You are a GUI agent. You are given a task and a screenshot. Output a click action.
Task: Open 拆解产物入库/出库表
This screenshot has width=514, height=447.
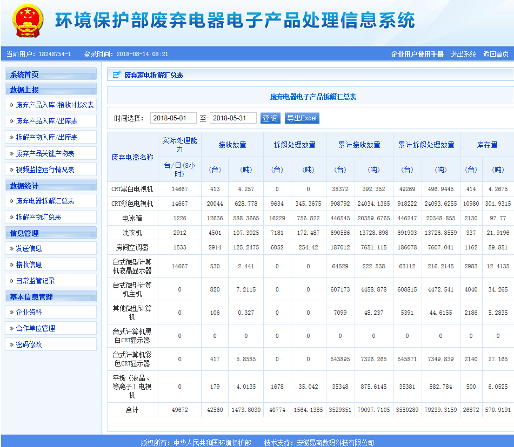click(46, 137)
